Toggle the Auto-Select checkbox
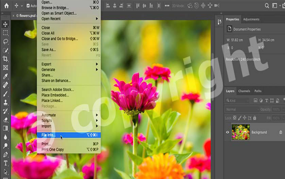285x179 pixels. [x=28, y=6]
